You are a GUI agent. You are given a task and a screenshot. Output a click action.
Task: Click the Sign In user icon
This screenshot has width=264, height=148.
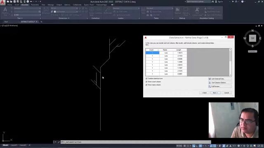216,2
